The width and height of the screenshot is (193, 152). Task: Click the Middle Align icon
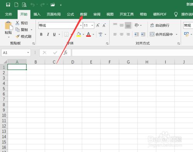pyautogui.click(x=122, y=25)
